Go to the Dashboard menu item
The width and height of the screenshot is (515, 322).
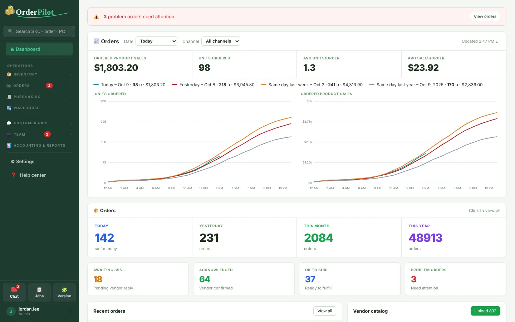pos(39,49)
